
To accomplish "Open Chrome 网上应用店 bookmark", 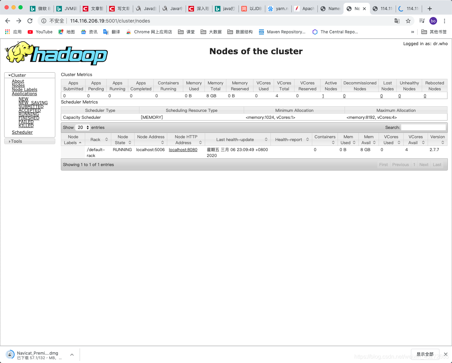I will pos(149,32).
